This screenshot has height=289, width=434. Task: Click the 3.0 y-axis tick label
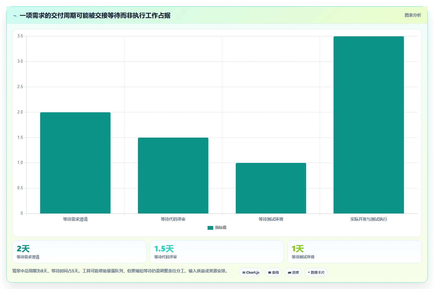[20, 61]
